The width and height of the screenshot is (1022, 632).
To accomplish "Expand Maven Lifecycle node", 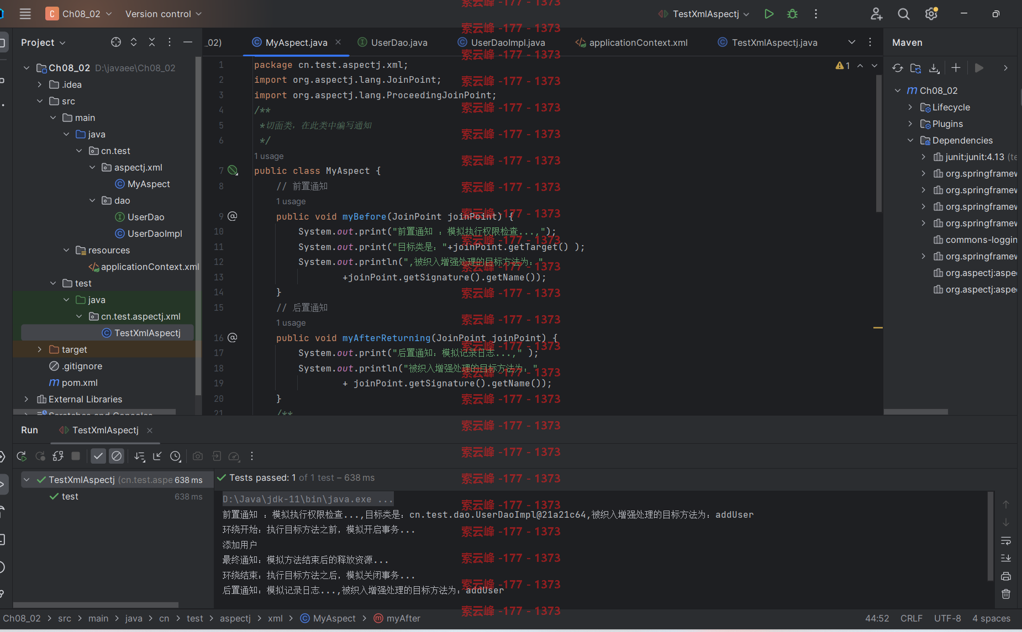I will tap(910, 107).
